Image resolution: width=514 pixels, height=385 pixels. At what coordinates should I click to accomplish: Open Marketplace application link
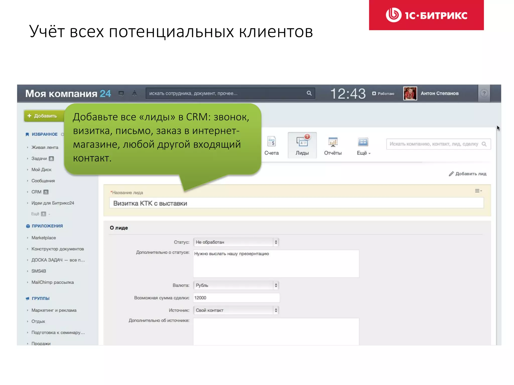click(x=44, y=238)
